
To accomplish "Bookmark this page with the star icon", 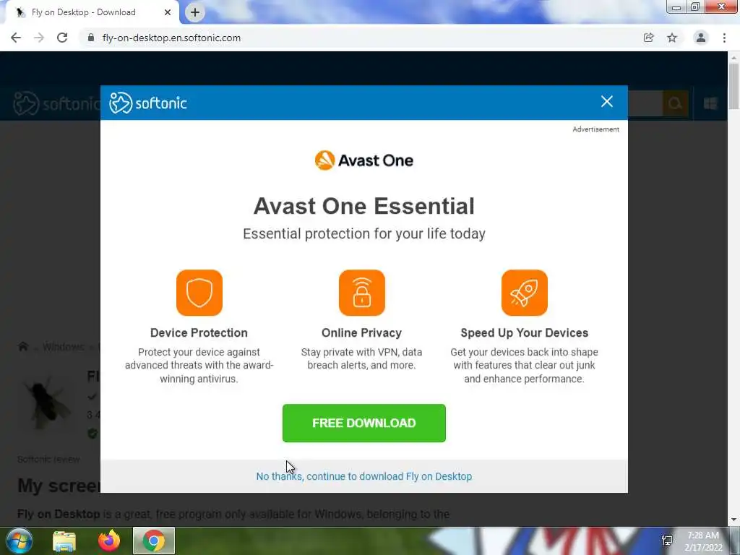I will point(672,38).
